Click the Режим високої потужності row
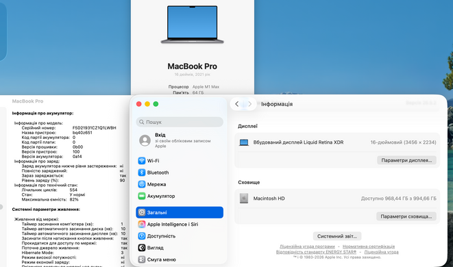The height and width of the screenshot is (267, 453). click(73, 257)
